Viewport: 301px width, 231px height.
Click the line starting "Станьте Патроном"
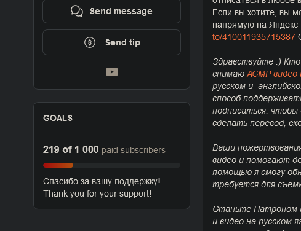pyautogui.click(x=257, y=209)
